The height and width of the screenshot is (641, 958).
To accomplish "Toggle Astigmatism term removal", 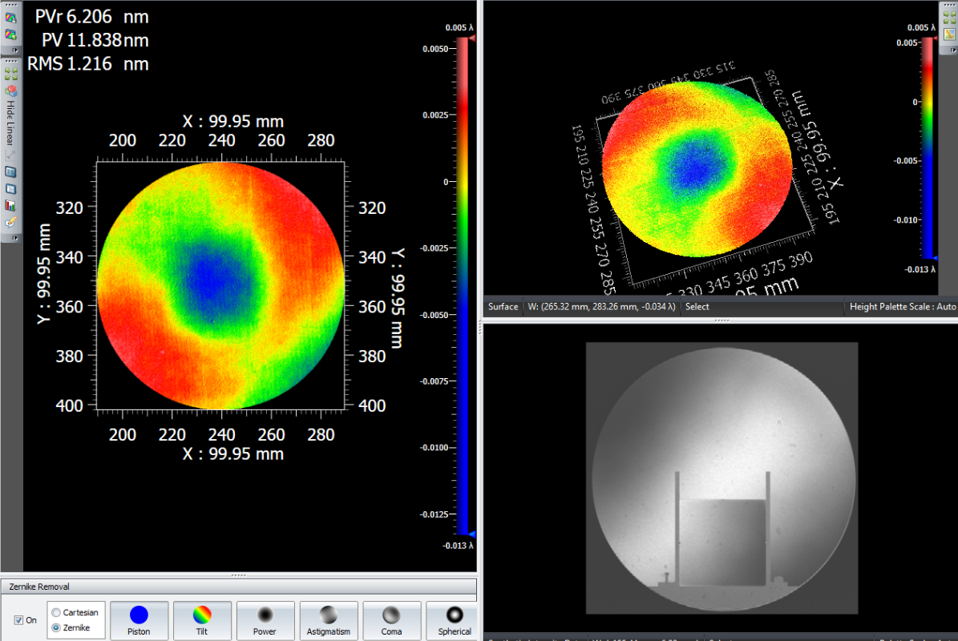I will click(329, 620).
